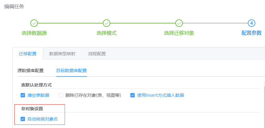
Task: Click the checkmark circle above 选择模式
Action: pos(107,23)
